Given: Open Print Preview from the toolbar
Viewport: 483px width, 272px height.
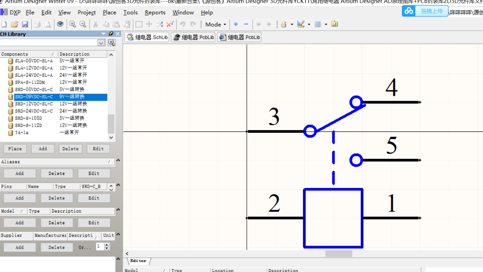Looking at the screenshot, I should [48, 24].
